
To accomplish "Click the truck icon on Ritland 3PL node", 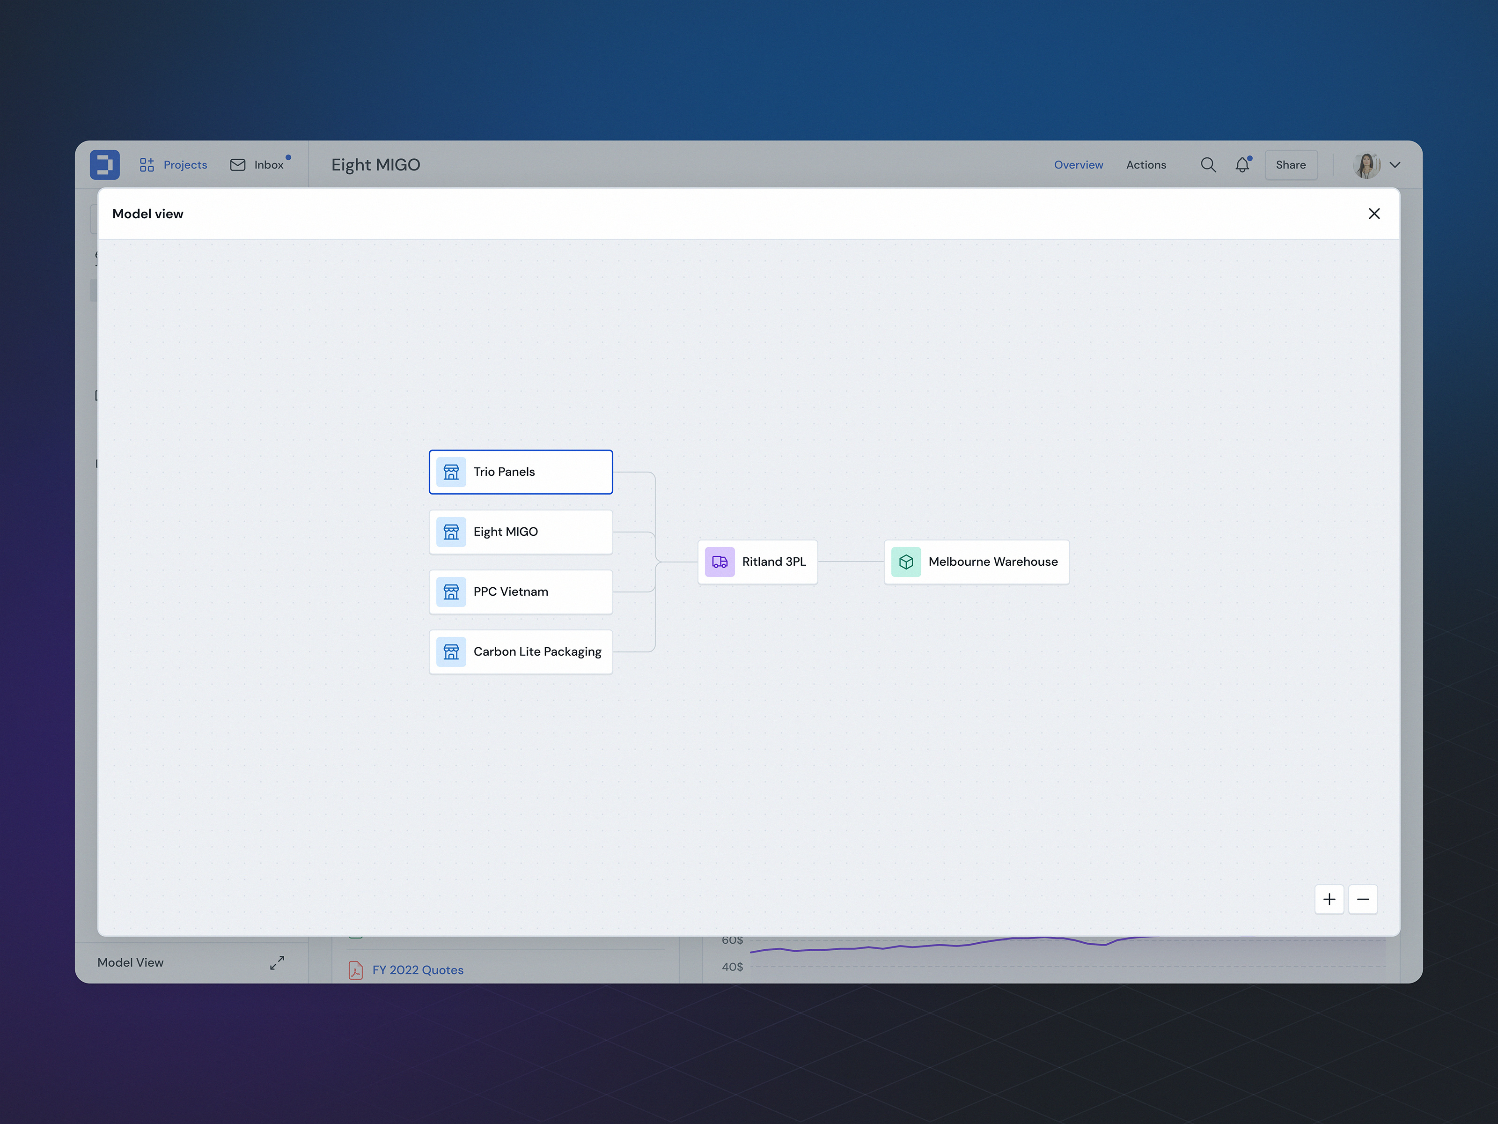I will (x=719, y=562).
